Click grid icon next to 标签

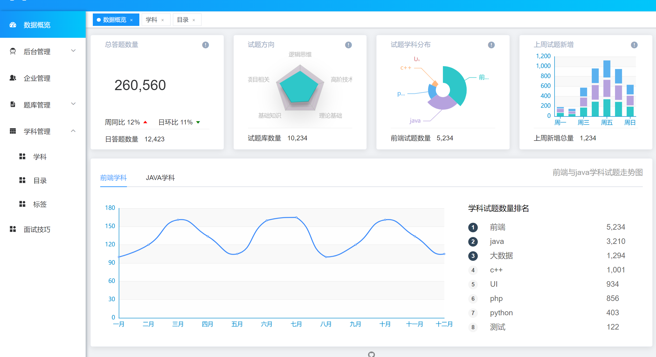coord(22,204)
